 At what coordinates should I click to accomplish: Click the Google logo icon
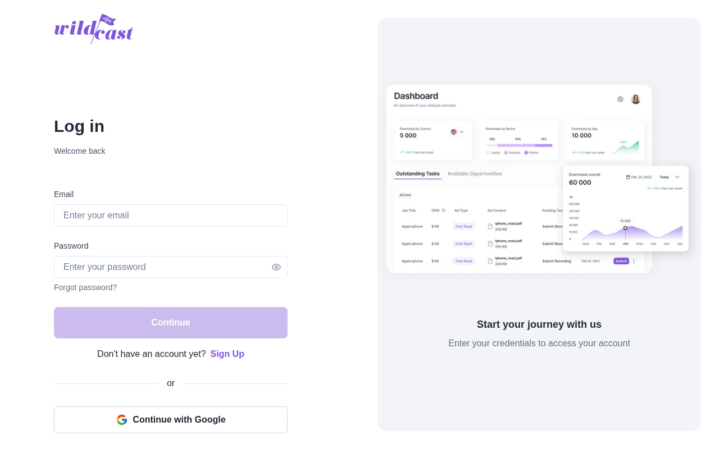click(122, 420)
